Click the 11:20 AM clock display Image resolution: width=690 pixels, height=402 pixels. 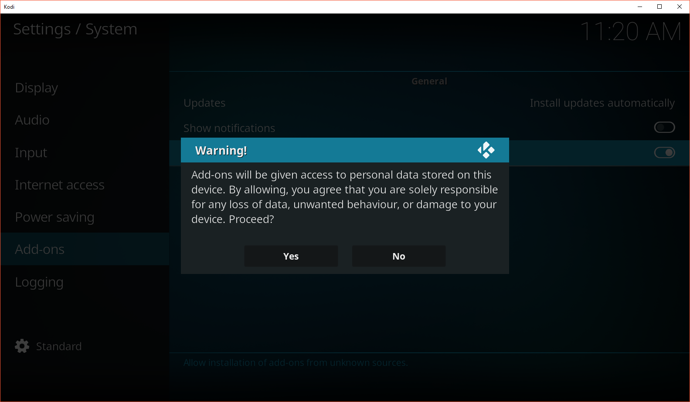630,31
